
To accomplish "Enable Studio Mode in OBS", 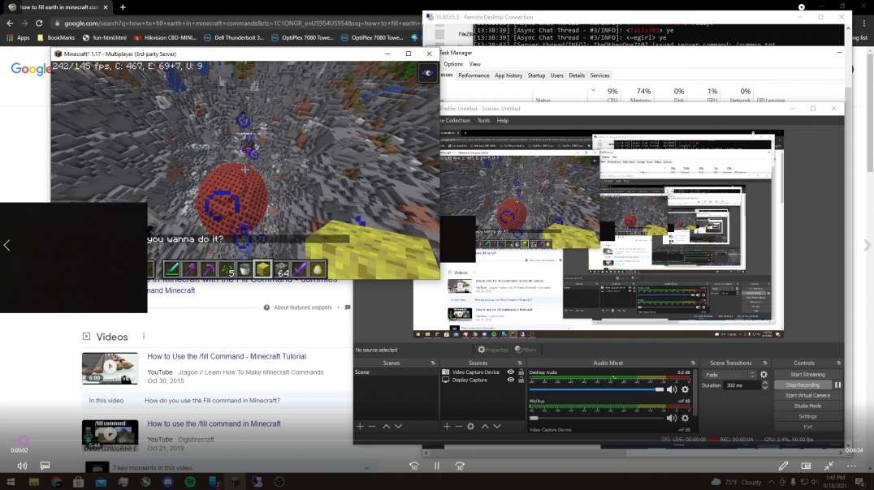I will point(807,406).
